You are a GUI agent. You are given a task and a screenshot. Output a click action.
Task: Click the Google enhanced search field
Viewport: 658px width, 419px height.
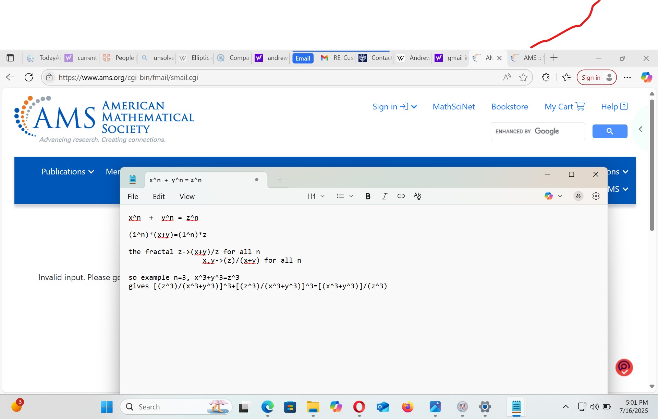pyautogui.click(x=537, y=131)
